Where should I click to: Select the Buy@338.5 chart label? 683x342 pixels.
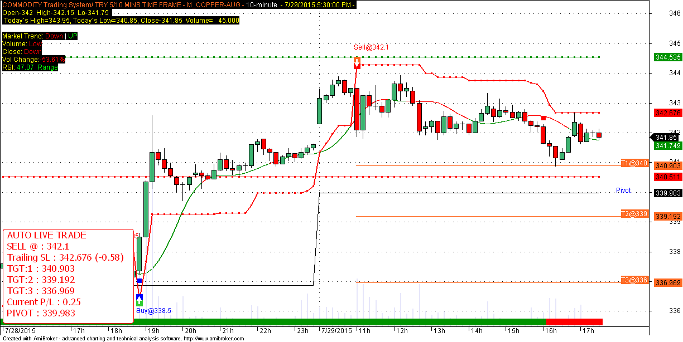(x=153, y=311)
